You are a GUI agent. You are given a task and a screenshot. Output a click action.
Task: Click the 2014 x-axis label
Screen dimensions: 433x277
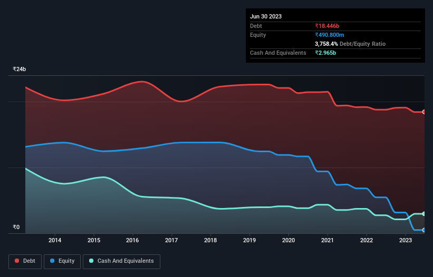55,240
